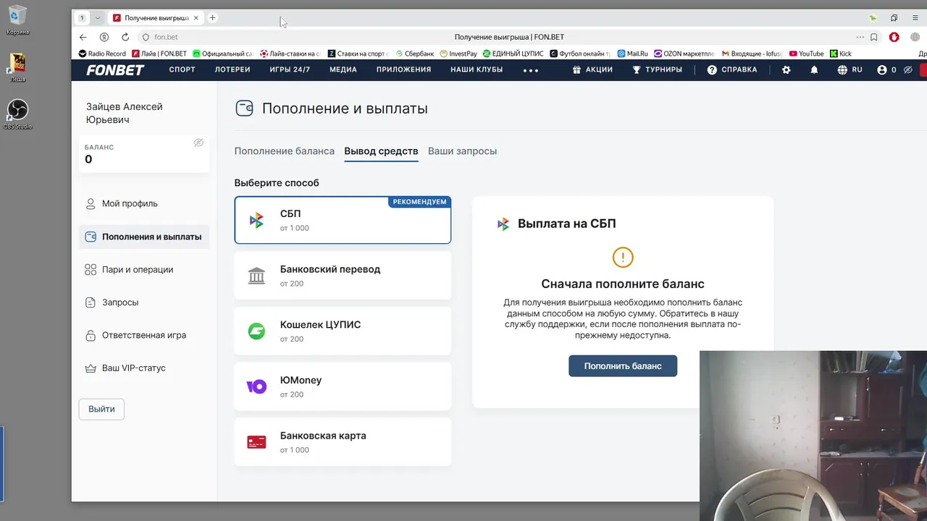Close the Получение выигрыша tab

pos(196,17)
